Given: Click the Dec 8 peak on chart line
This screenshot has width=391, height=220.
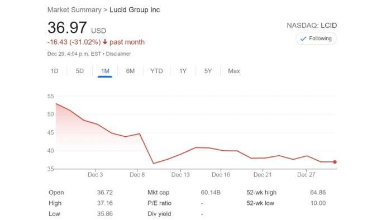Looking at the screenshot, I should (140, 134).
